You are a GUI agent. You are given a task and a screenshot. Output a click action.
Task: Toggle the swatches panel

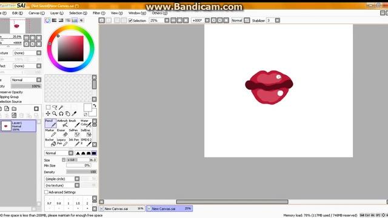75,20
